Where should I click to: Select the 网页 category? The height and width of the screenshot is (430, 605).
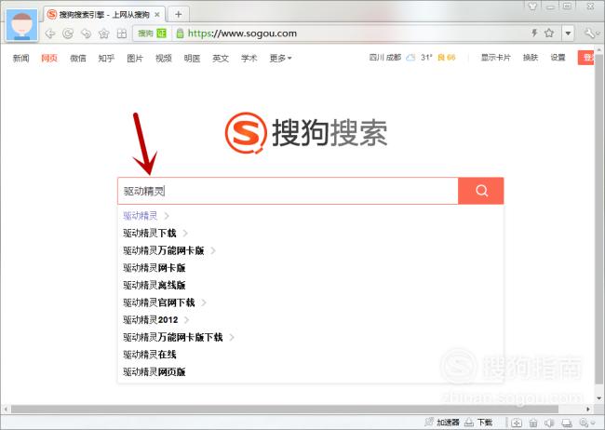pos(49,59)
